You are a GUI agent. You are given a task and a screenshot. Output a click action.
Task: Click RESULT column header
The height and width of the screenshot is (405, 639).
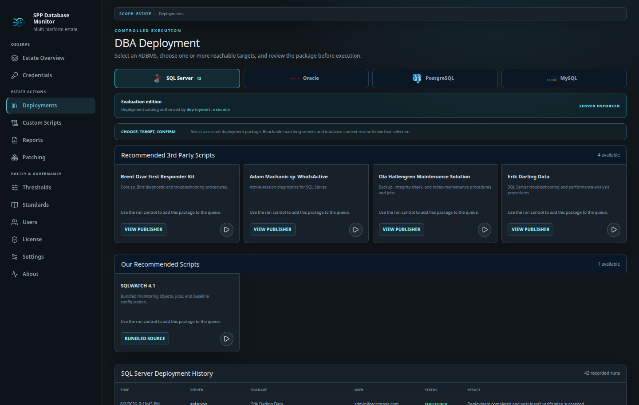(474, 390)
